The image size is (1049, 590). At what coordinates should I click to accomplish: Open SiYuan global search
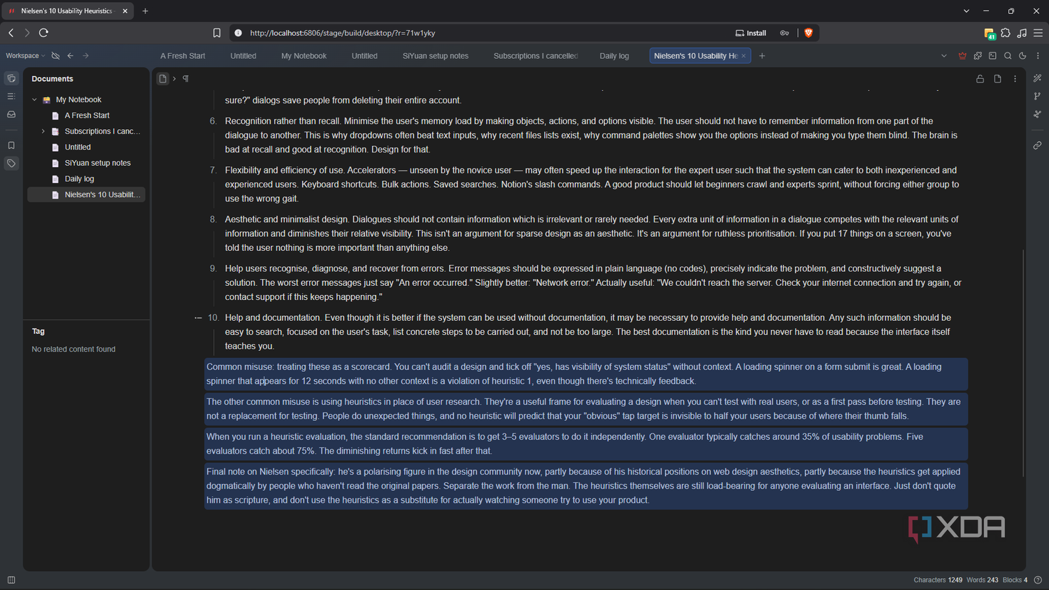tap(1008, 56)
